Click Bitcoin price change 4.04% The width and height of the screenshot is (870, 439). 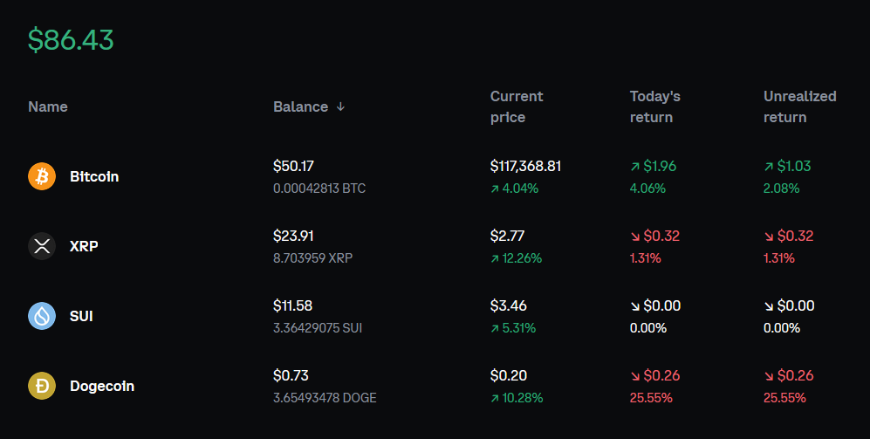(x=514, y=189)
